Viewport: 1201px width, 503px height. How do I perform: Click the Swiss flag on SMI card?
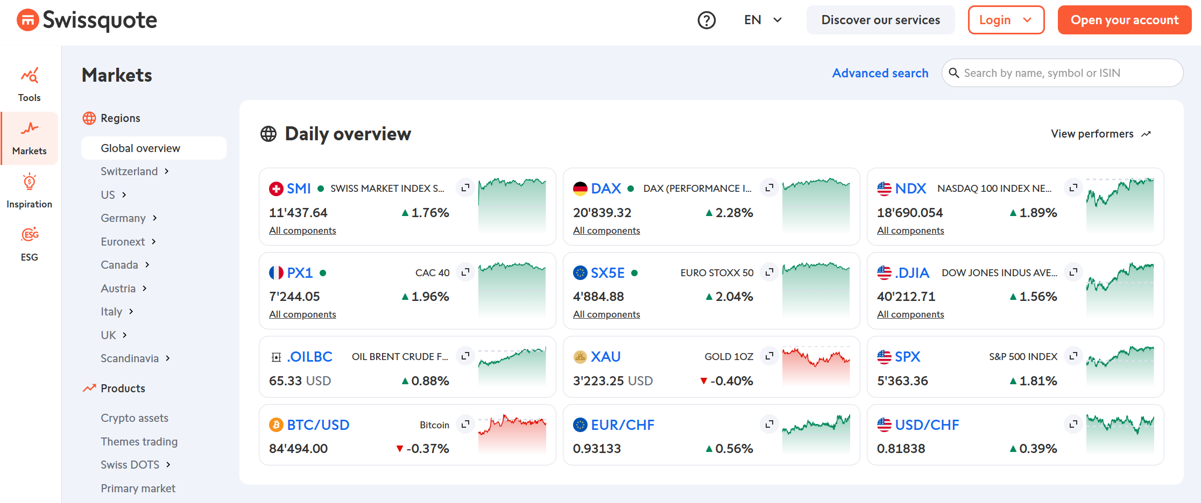pyautogui.click(x=276, y=189)
